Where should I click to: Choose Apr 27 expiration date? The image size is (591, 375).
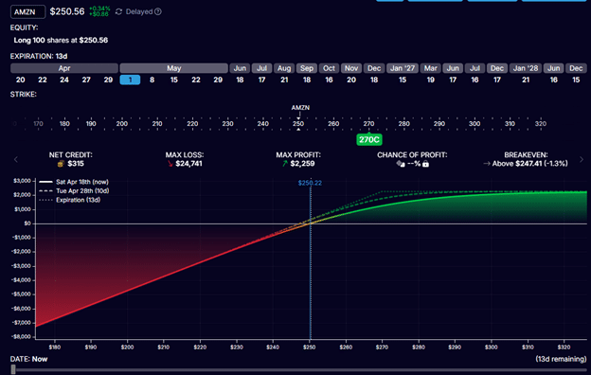(x=86, y=80)
